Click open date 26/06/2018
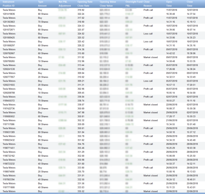 tap(172, 167)
